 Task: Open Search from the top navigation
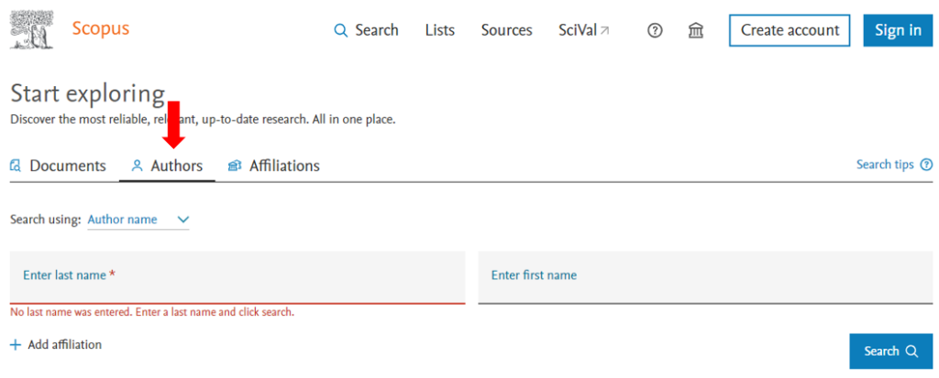366,30
